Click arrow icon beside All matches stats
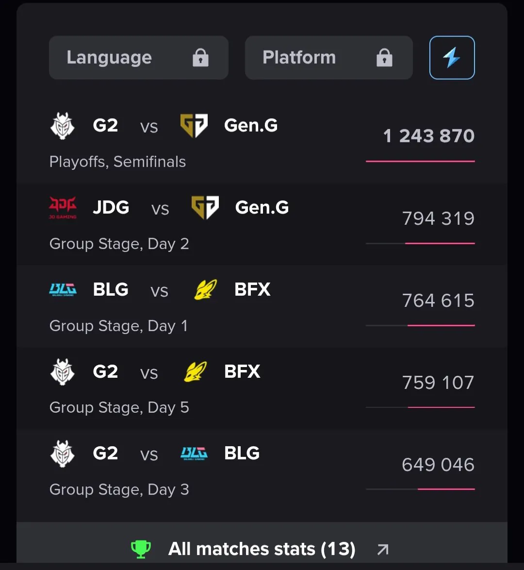The height and width of the screenshot is (570, 524). (383, 549)
